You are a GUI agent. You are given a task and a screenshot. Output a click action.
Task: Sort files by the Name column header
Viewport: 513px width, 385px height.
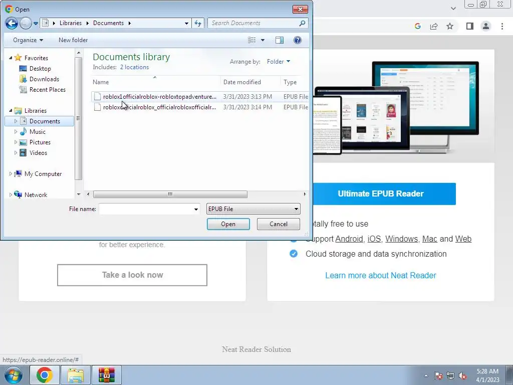tap(156, 82)
